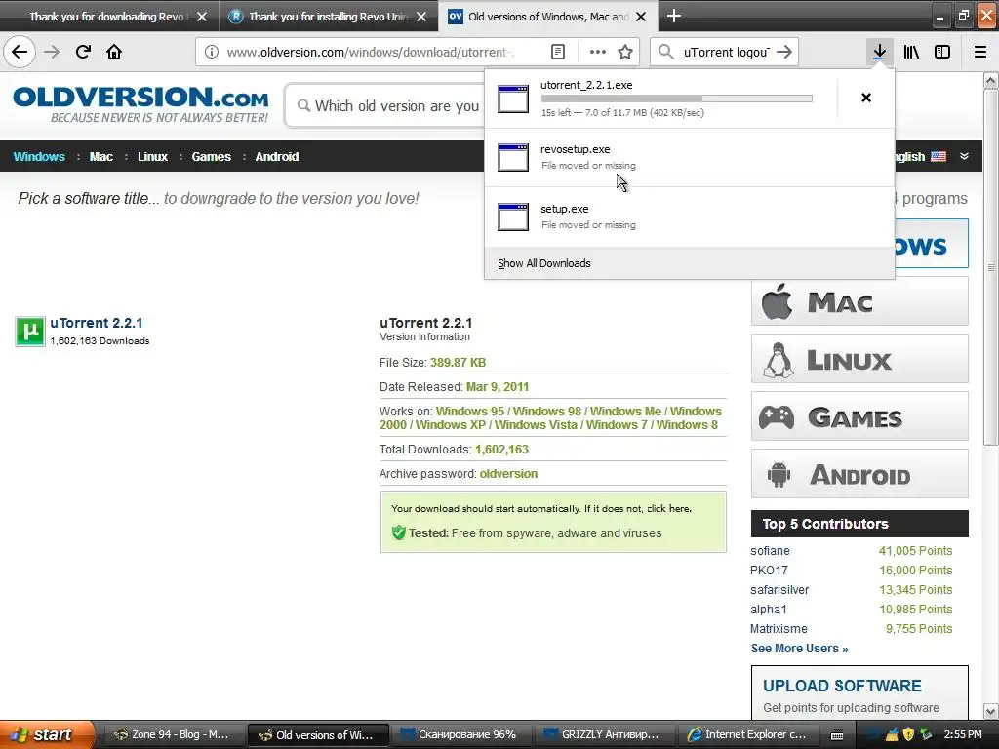Viewport: 999px width, 749px height.
Task: Switch to Internet Explorer taskbar window
Action: 747,734
